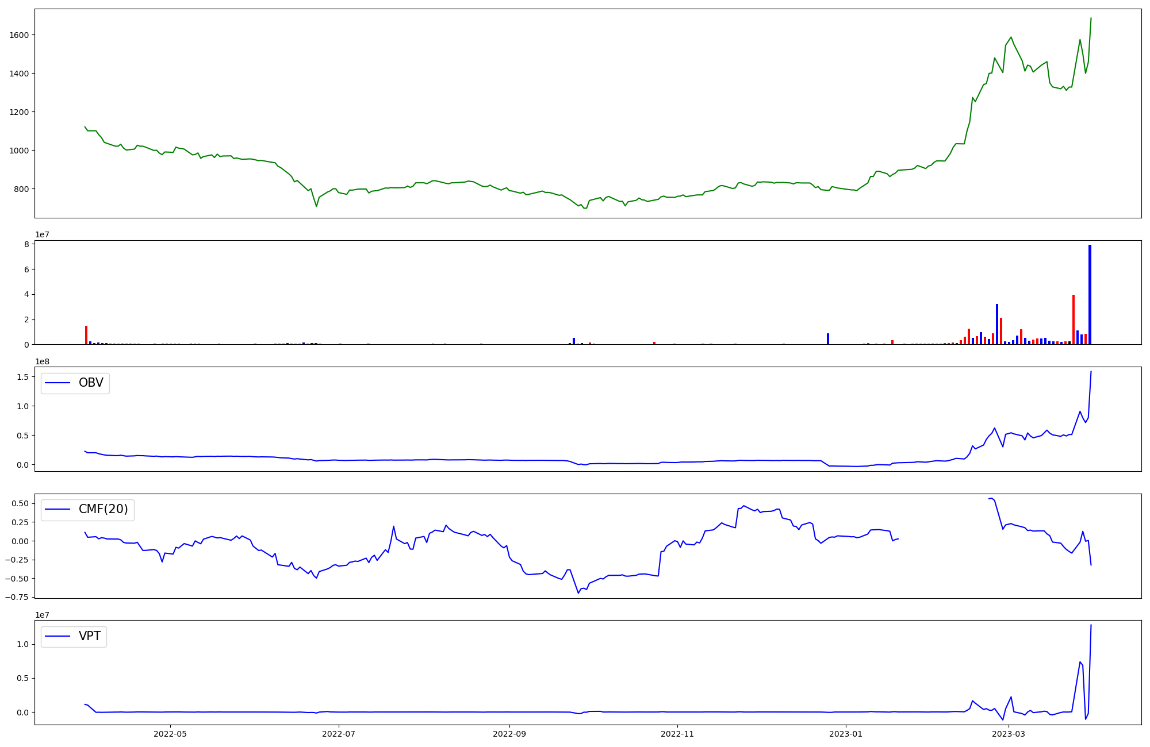Click the 2022-11 x-axis date label
This screenshot has height=747, width=1150.
(678, 734)
